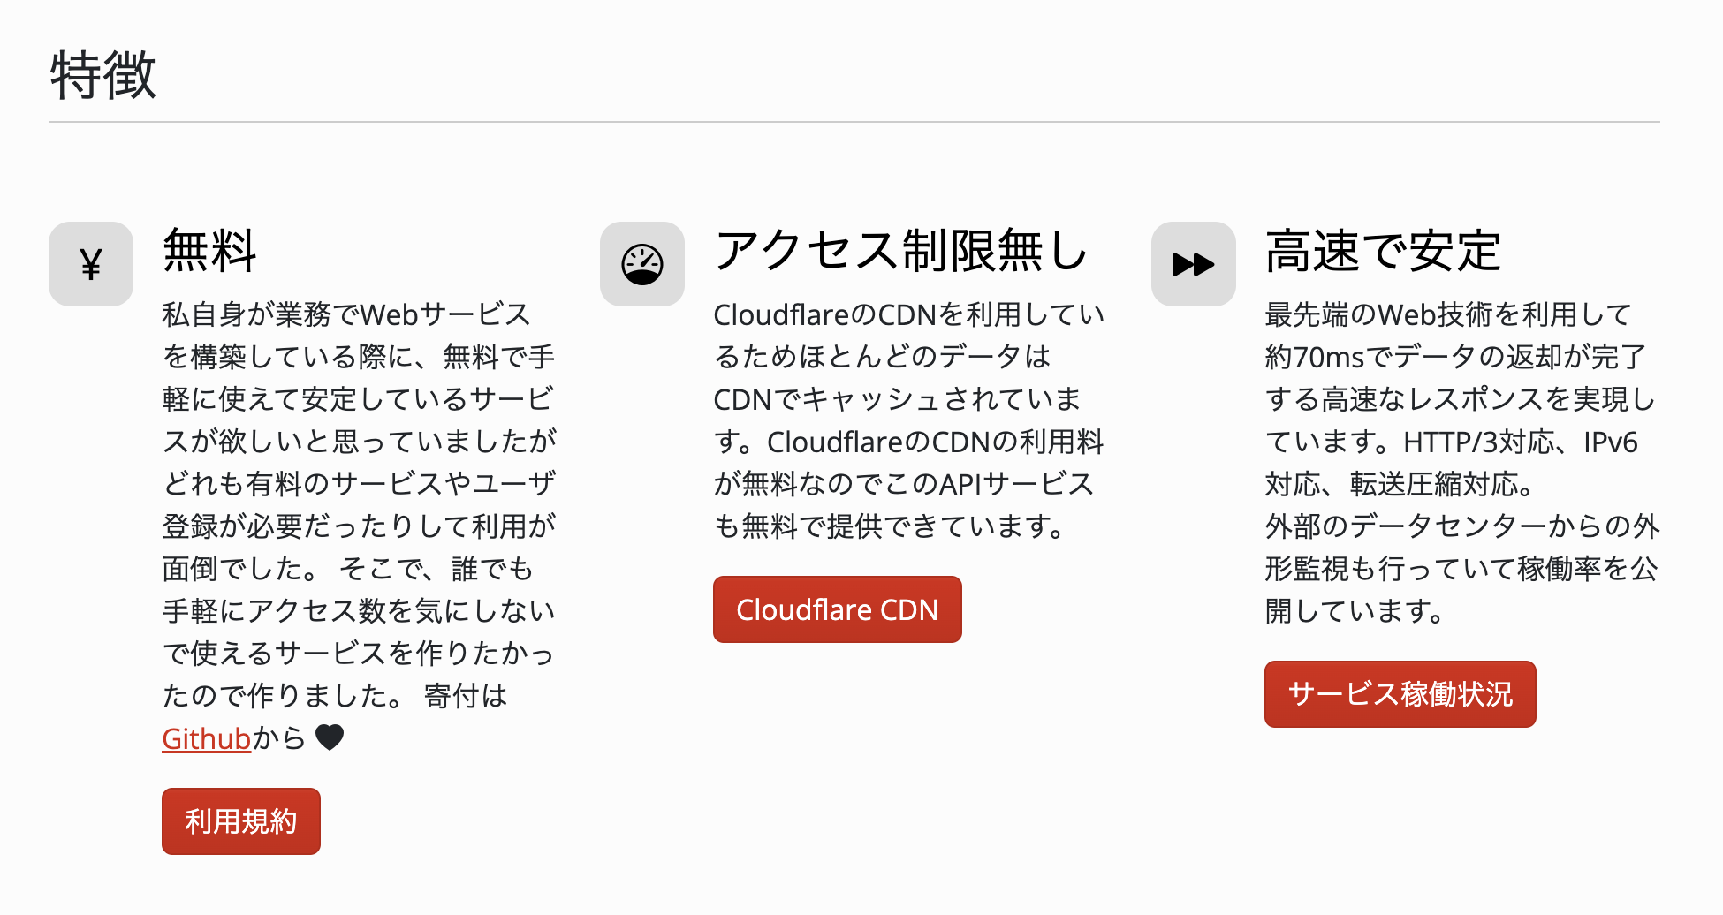Click the 無料 feature heading
Image resolution: width=1723 pixels, height=915 pixels.
[x=209, y=251]
